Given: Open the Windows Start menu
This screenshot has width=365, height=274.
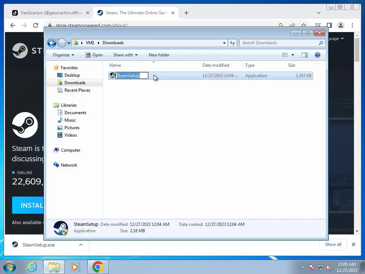Looking at the screenshot, I should (x=9, y=267).
